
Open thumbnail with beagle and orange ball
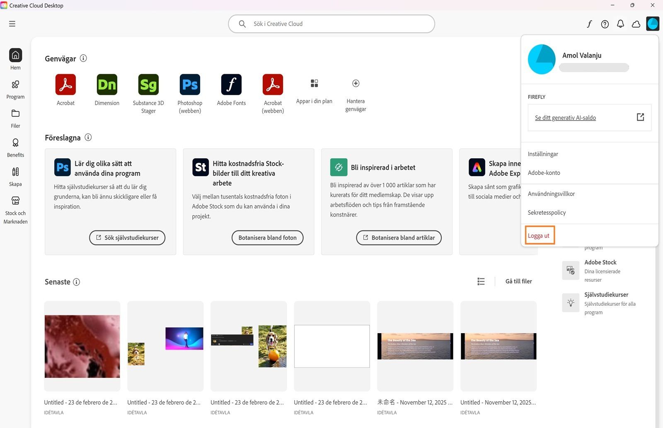[249, 346]
